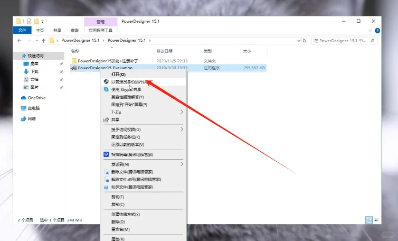Select OneDrive in the navigation pane

click(x=36, y=98)
